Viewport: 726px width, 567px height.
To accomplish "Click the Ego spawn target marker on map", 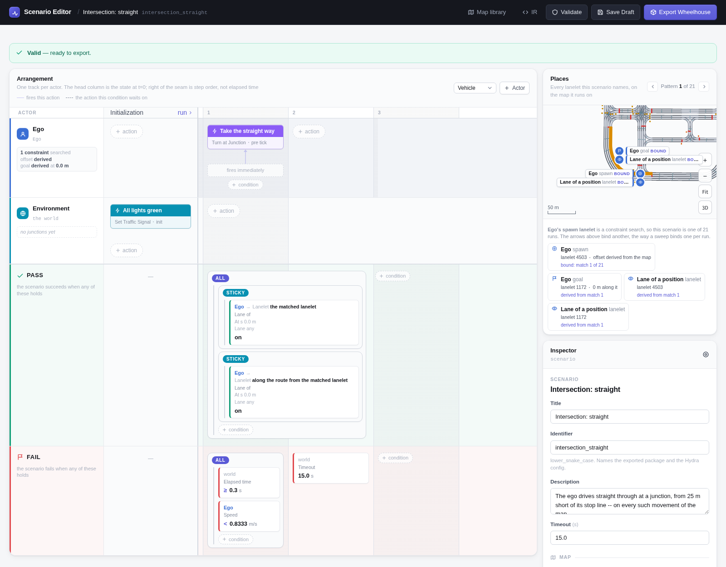I will [640, 174].
